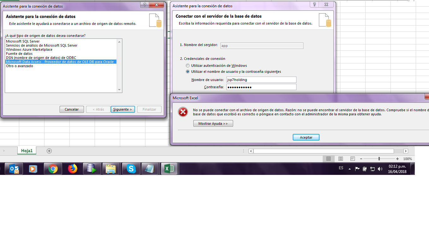Click the sheet horizontal scrollbar left arrow
Image resolution: width=429 pixels, height=242 pixels.
(251, 151)
